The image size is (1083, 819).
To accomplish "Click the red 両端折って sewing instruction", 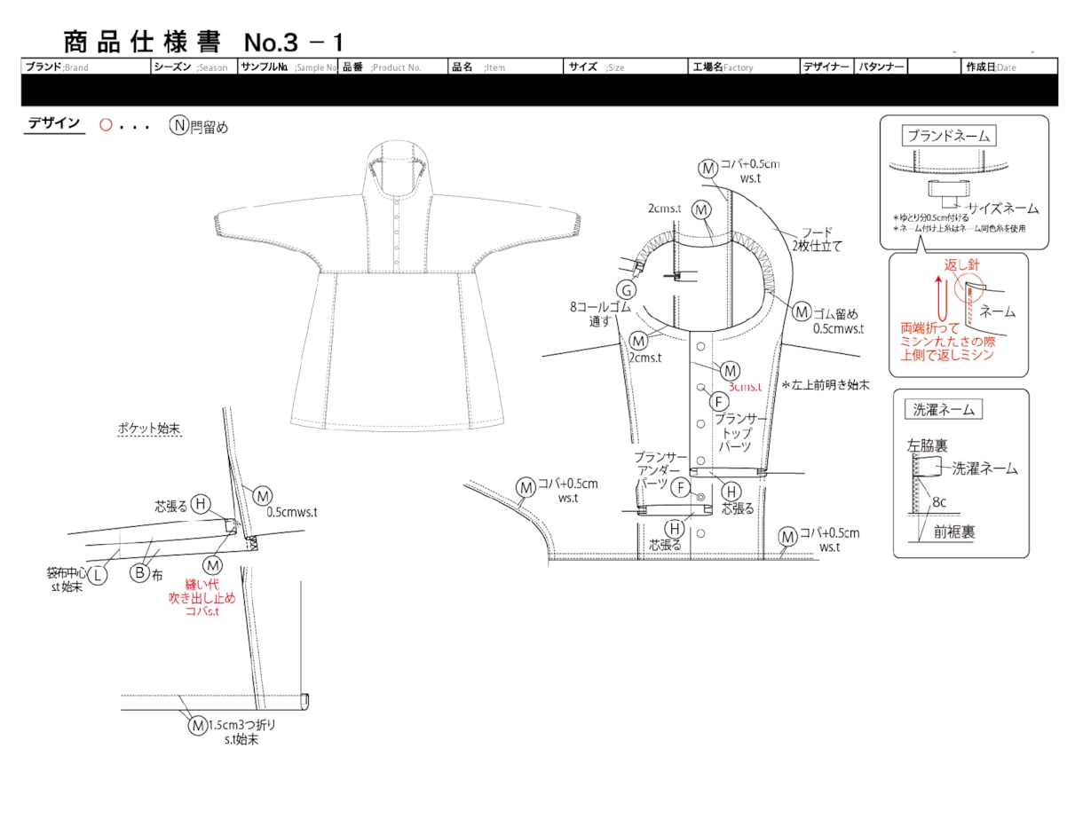I will coord(947,341).
